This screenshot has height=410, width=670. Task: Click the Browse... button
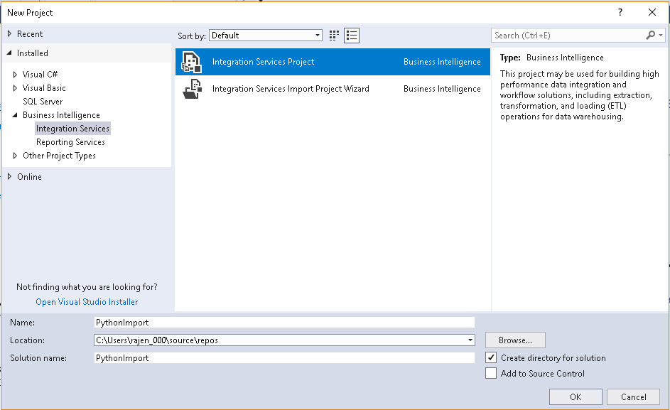click(x=515, y=340)
